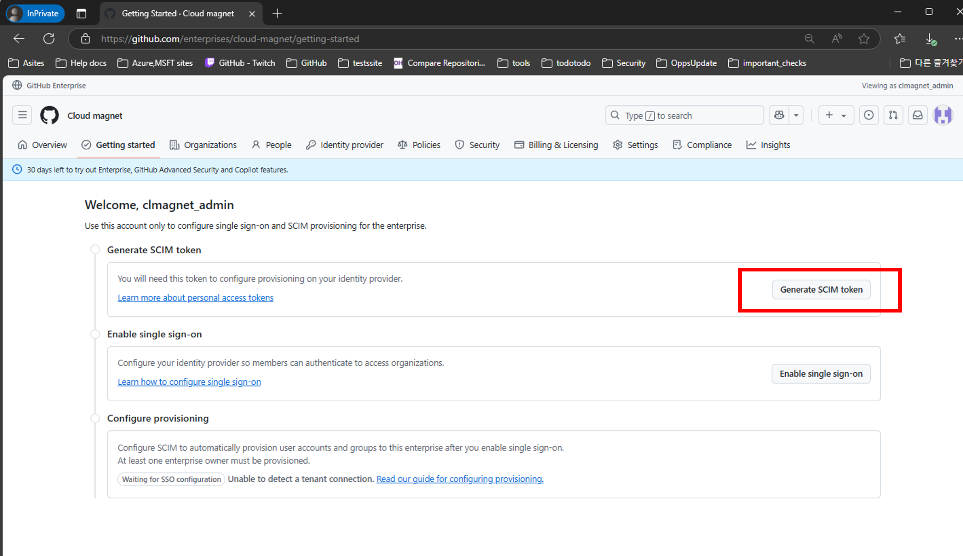
Task: Open the Azure,MSFT sites bookmark folder
Action: click(155, 63)
